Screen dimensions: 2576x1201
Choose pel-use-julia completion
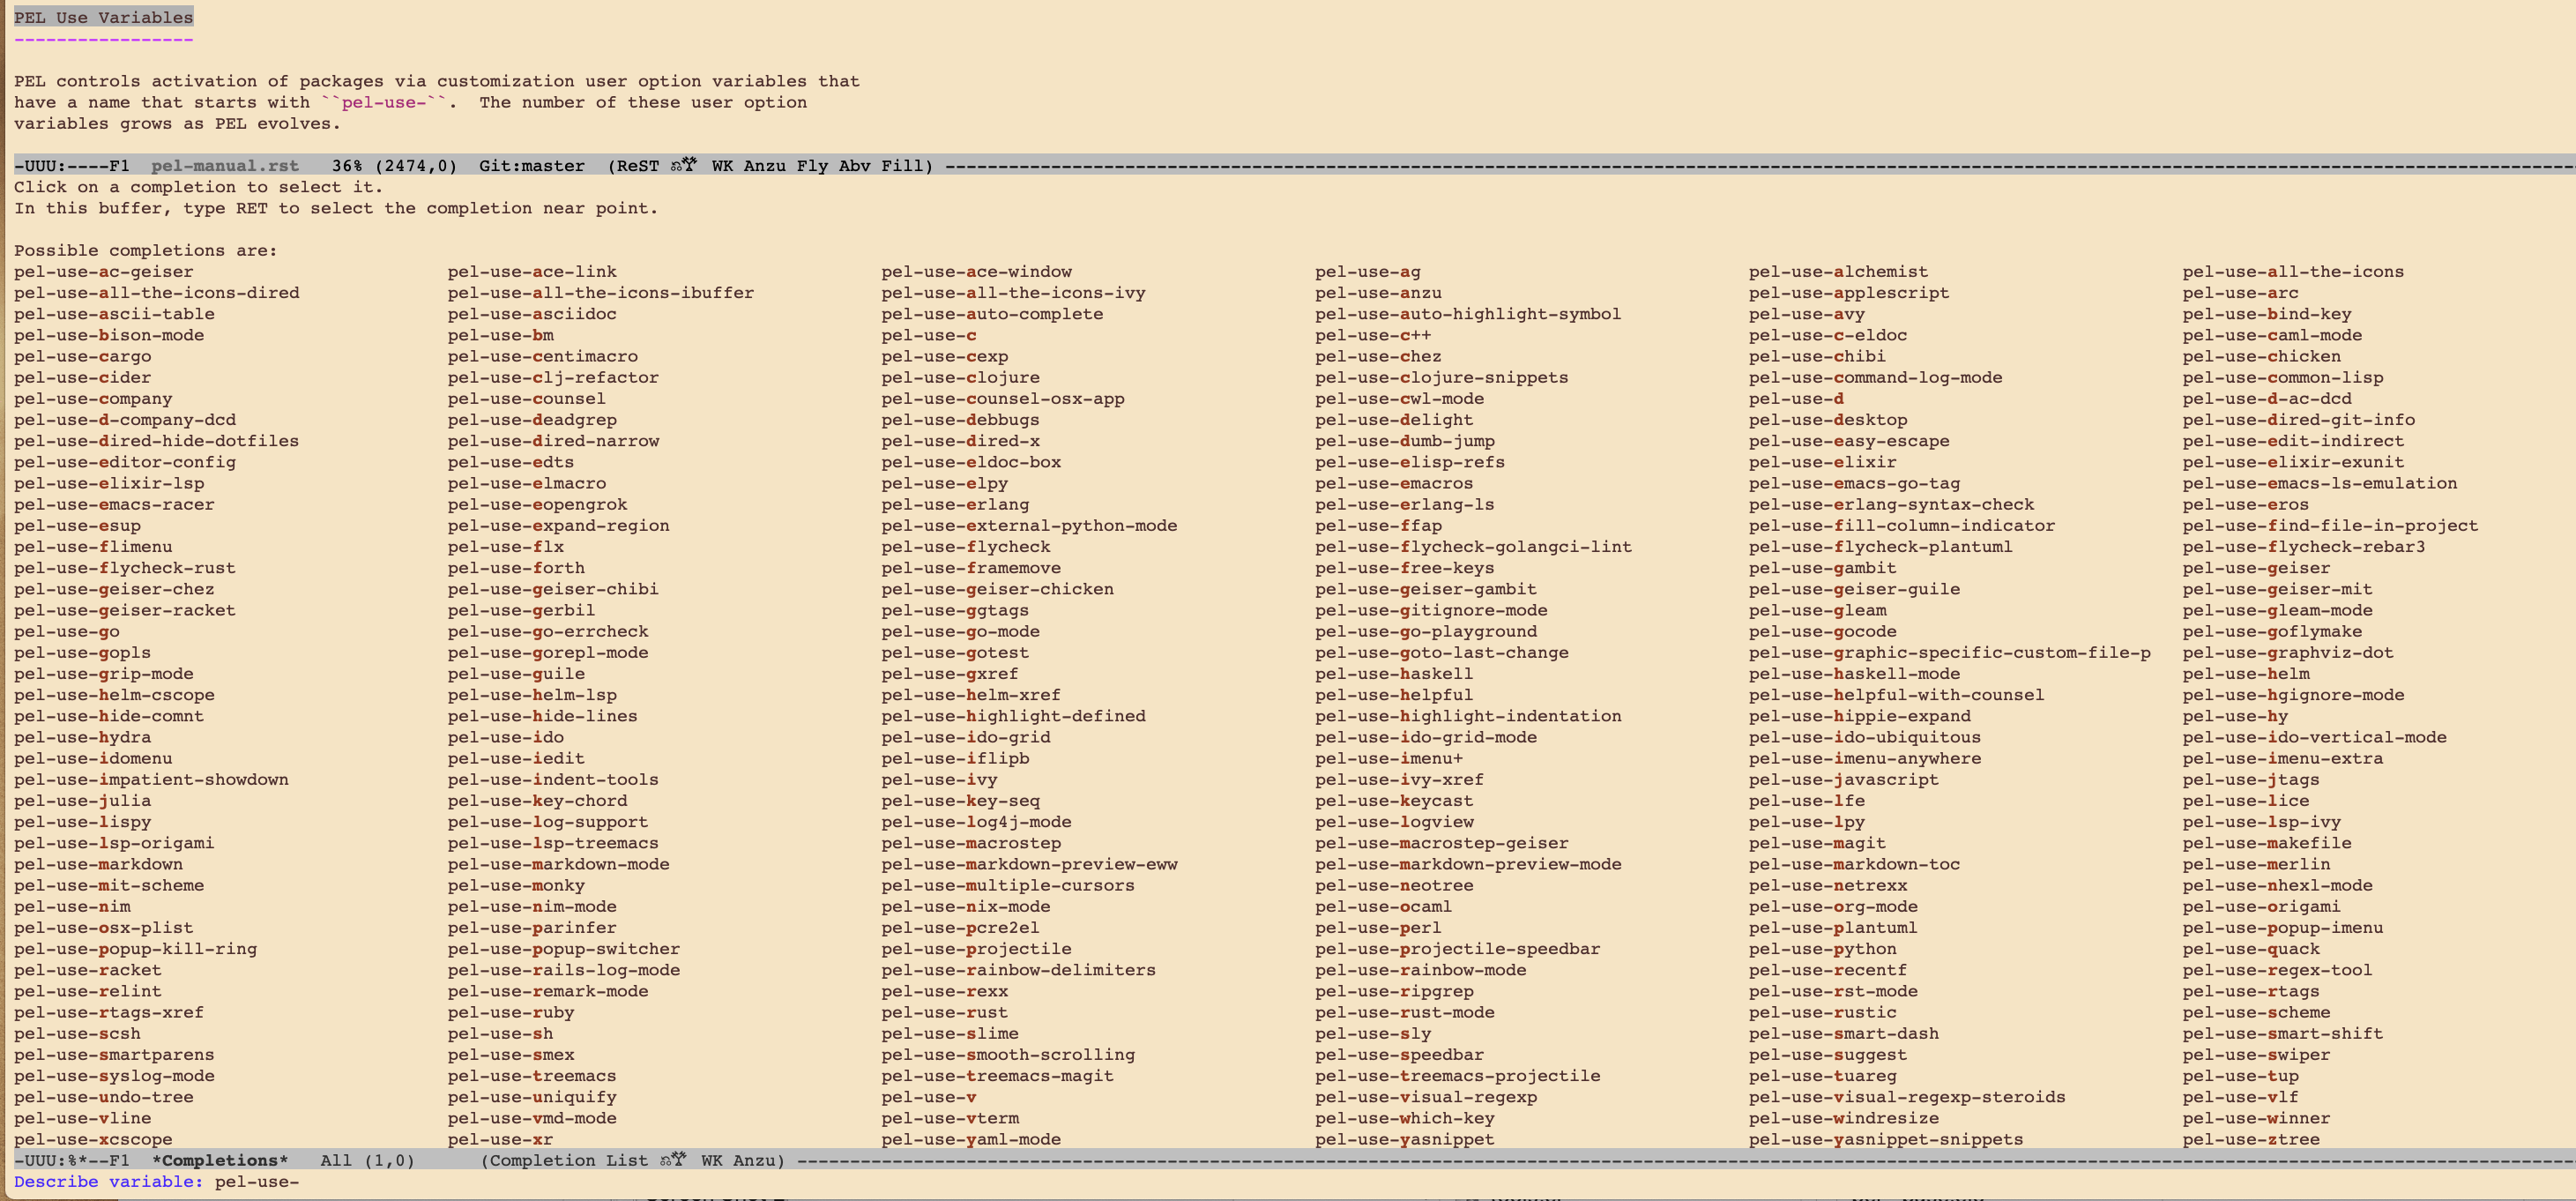(82, 801)
